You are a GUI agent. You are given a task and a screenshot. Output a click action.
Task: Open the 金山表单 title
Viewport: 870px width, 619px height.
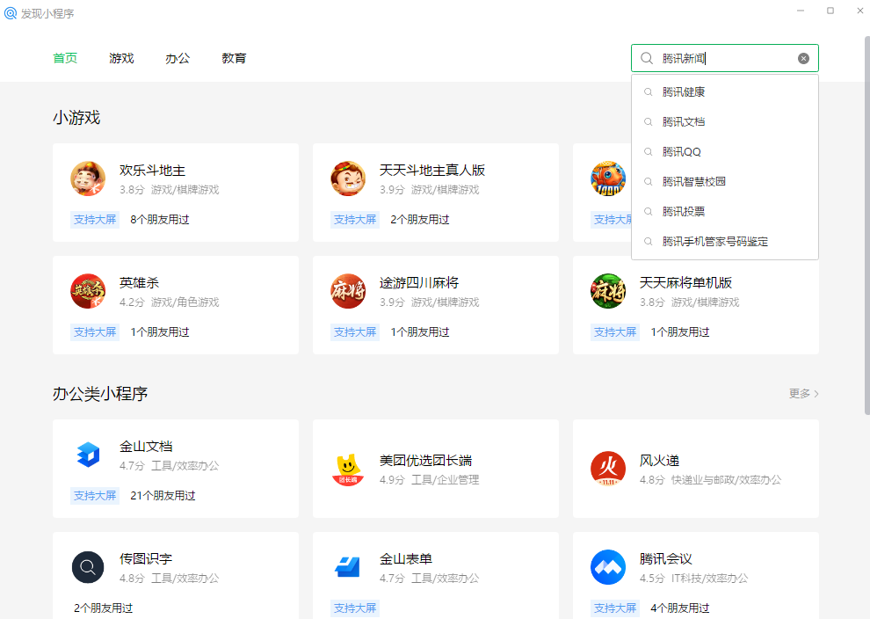406,559
